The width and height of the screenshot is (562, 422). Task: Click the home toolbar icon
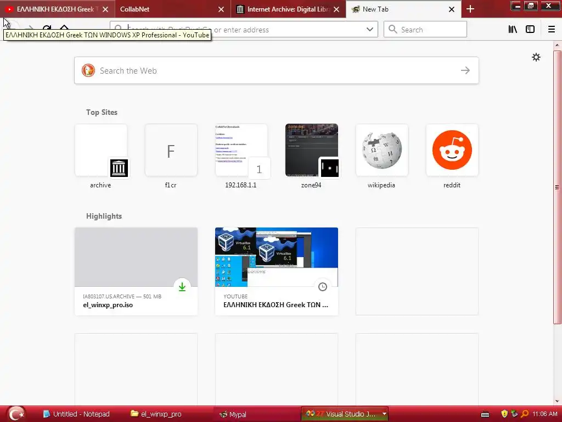pyautogui.click(x=64, y=29)
